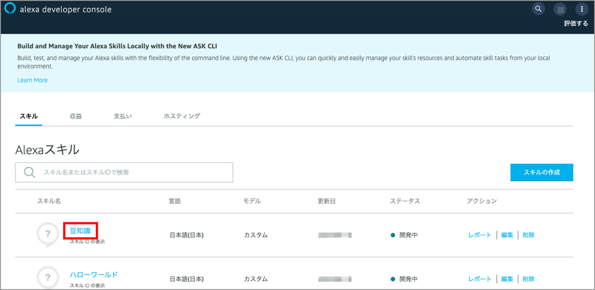
Task: Click 削除 for the ハローワールド skill
Action: (x=529, y=279)
